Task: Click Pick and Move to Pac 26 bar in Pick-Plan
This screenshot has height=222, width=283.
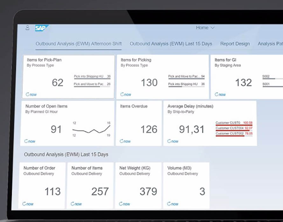Action: tap(92, 84)
